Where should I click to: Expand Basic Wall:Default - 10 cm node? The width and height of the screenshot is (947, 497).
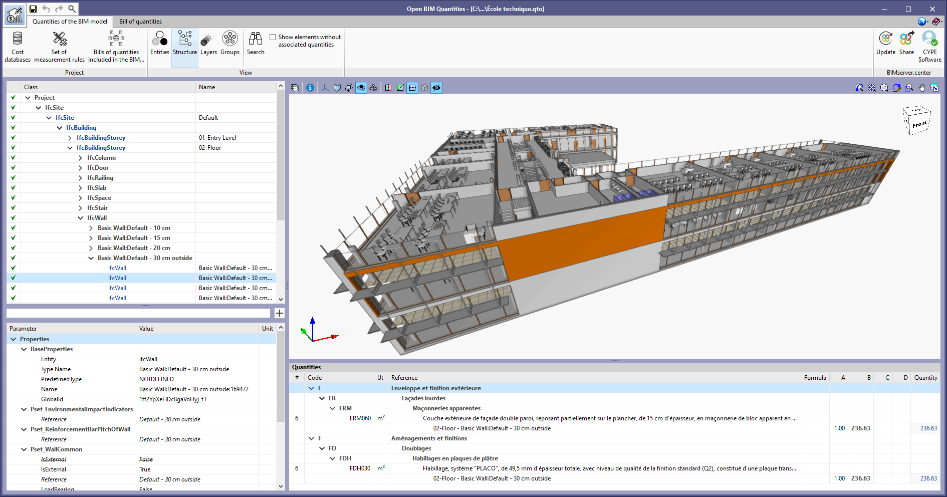click(x=91, y=228)
